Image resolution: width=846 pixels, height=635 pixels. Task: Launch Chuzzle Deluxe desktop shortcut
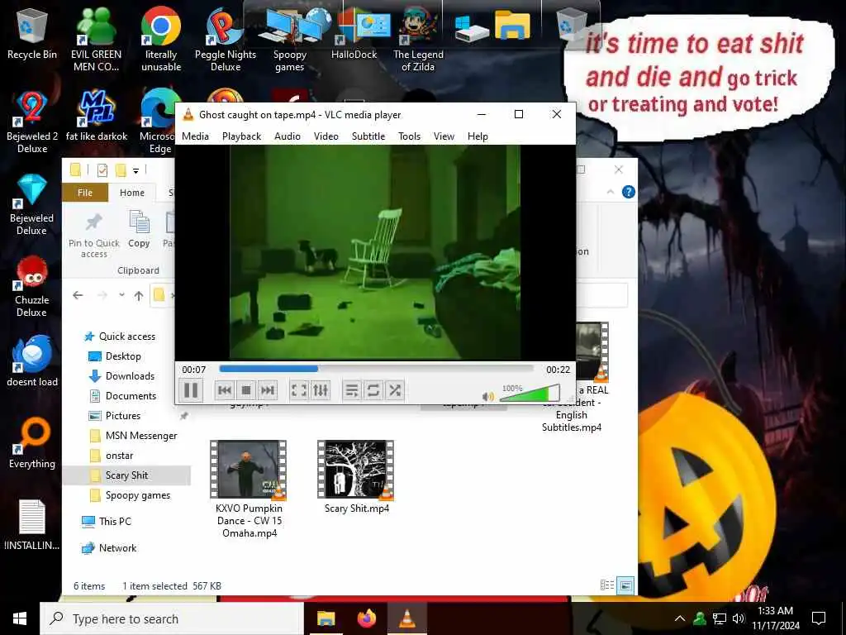click(32, 286)
